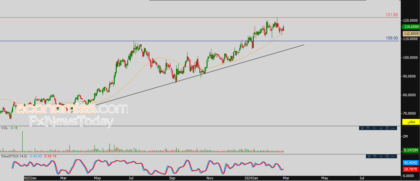Select the 112.8000 moving average price tag
Viewport: 420px width, 181px height.
(x=411, y=34)
